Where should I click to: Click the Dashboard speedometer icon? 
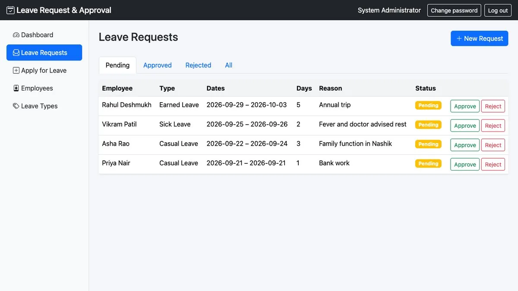(16, 35)
